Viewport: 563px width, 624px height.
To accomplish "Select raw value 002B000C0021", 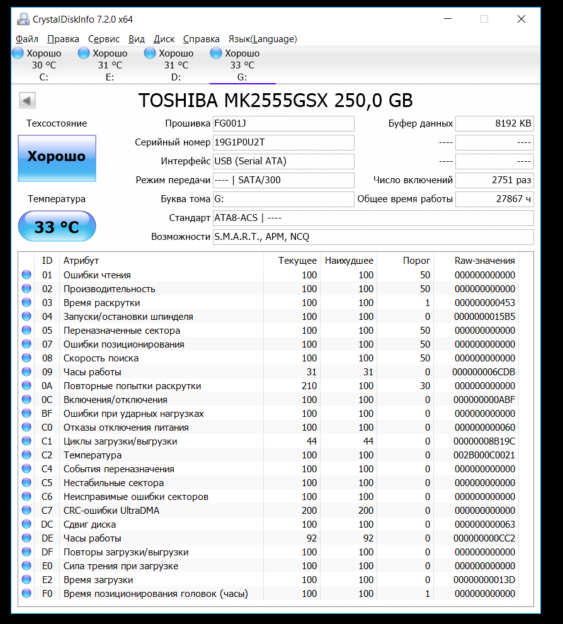I will (484, 455).
